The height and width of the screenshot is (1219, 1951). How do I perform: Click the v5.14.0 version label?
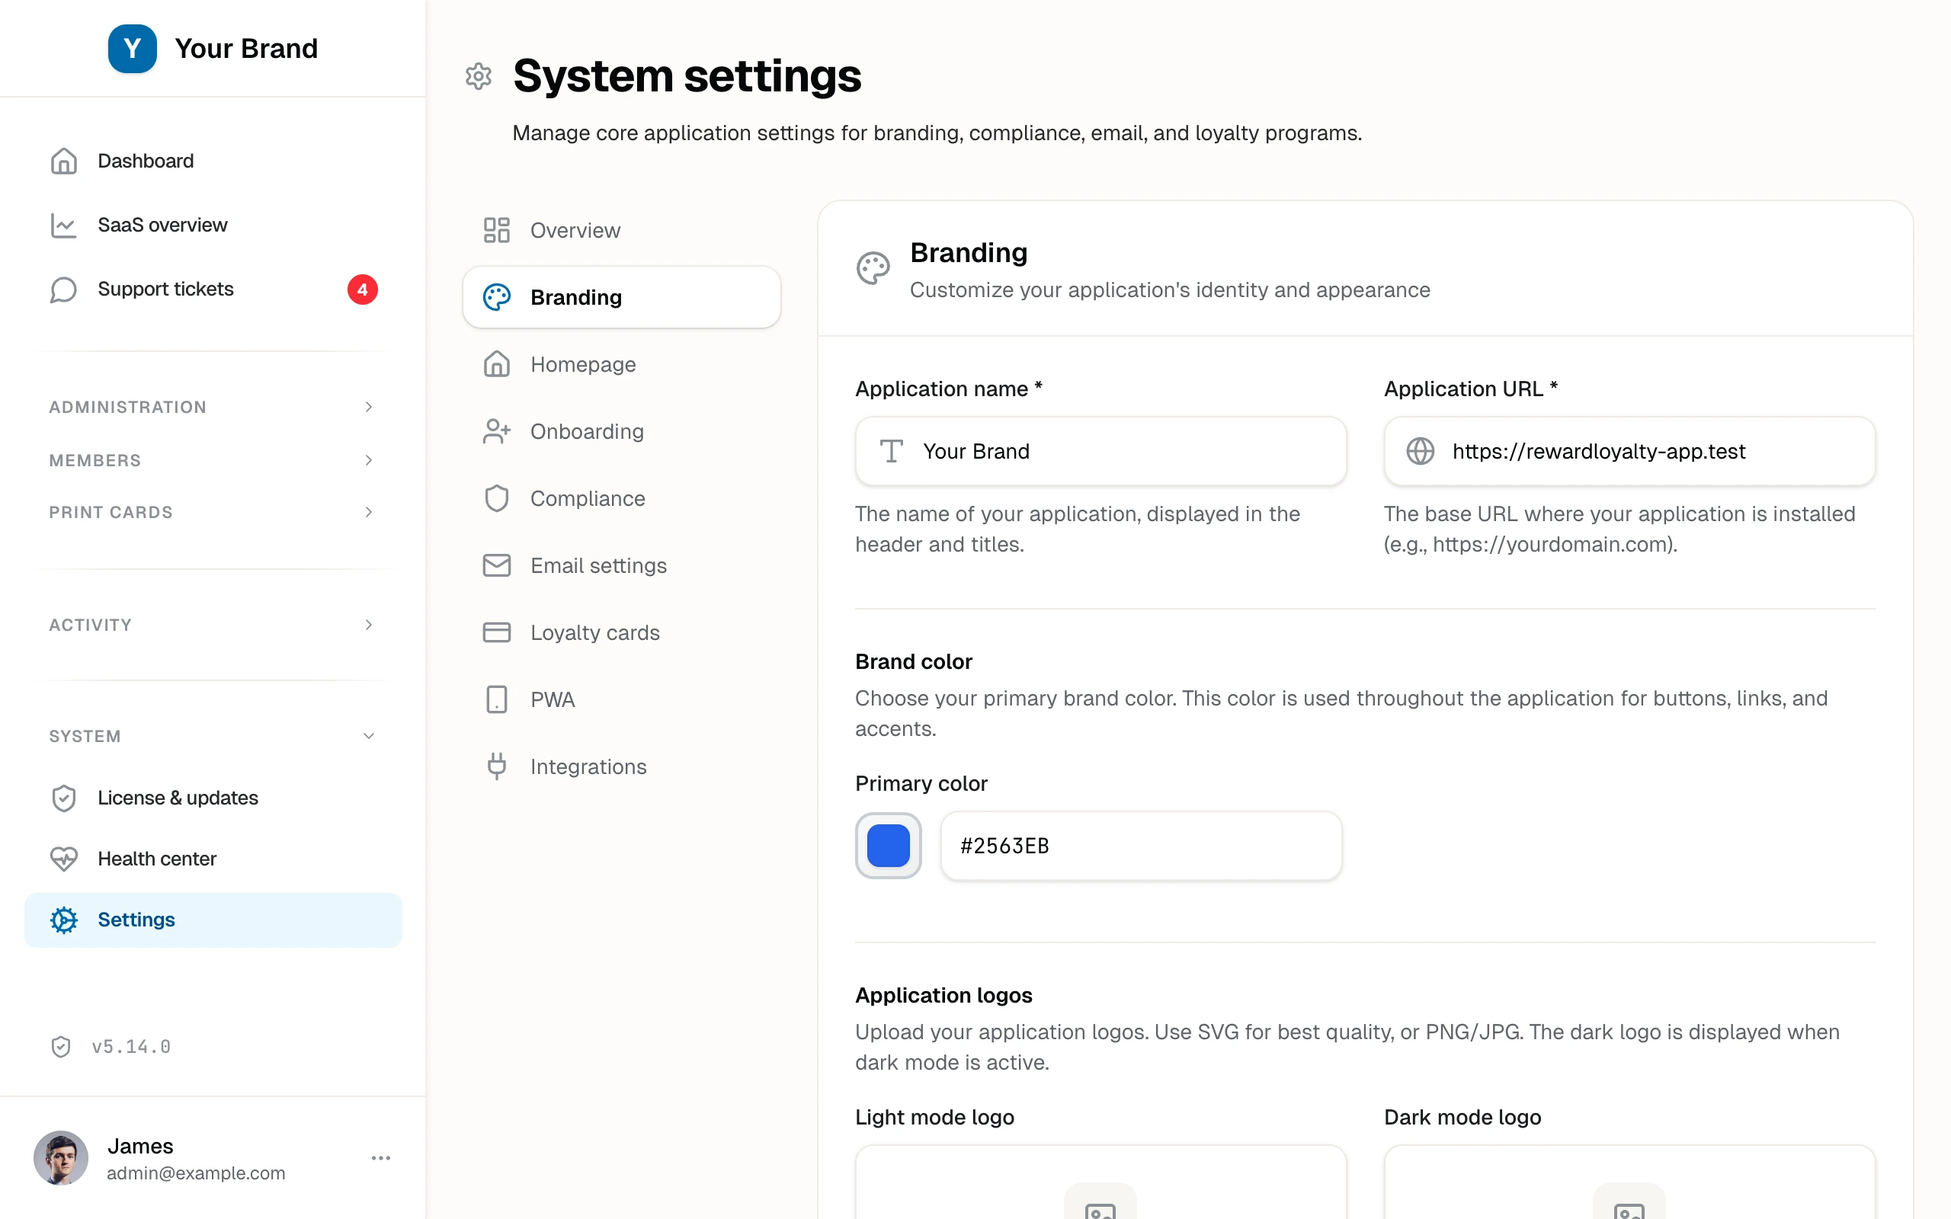pos(131,1047)
